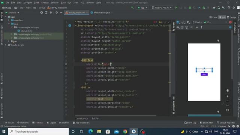Open Microsoft Edge from the taskbar
The width and height of the screenshot is (240, 135).
pos(90,132)
